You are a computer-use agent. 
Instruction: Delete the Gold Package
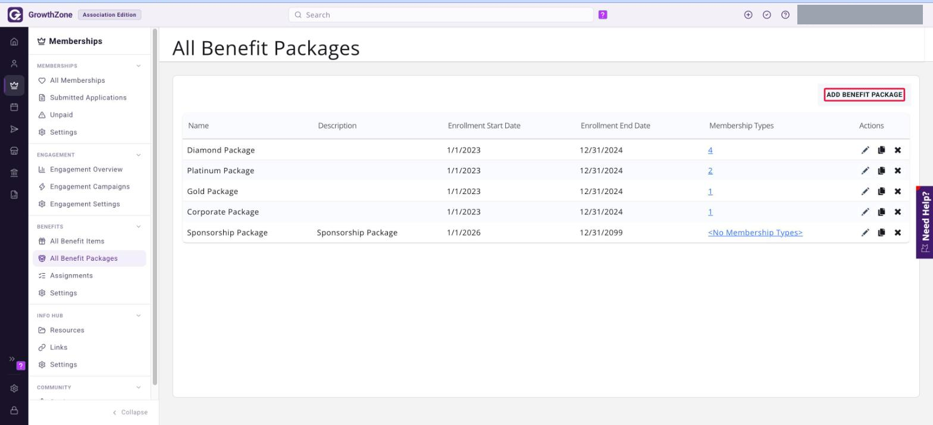coord(898,191)
